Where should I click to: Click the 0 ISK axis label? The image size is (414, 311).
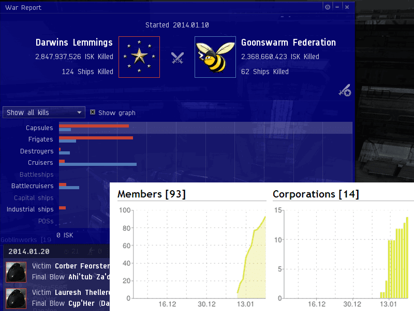point(65,235)
